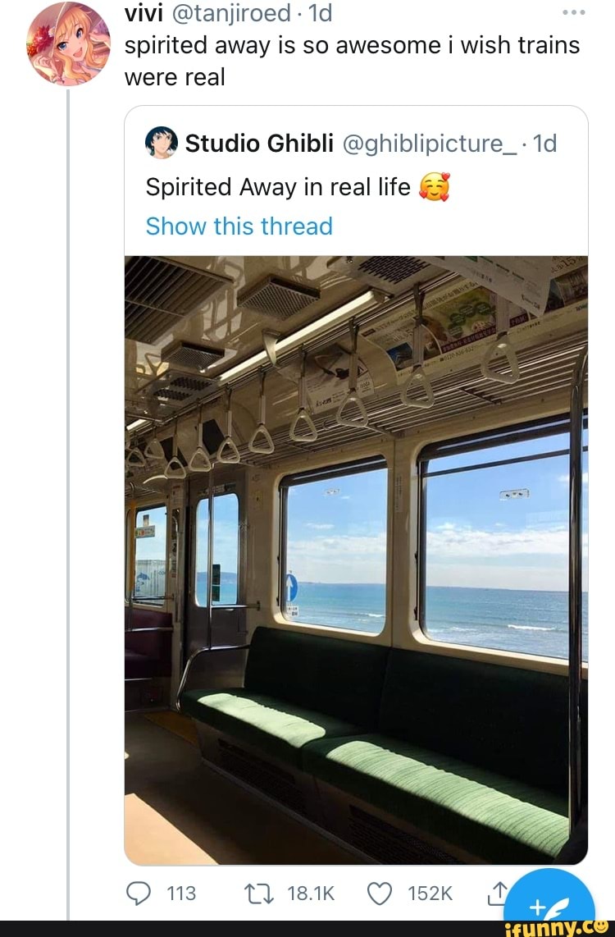The width and height of the screenshot is (615, 937).
Task: Reply to vivi's tweet
Action: click(x=139, y=894)
